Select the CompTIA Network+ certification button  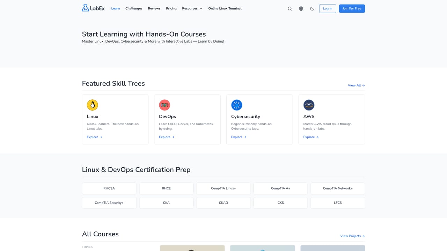coord(338,188)
